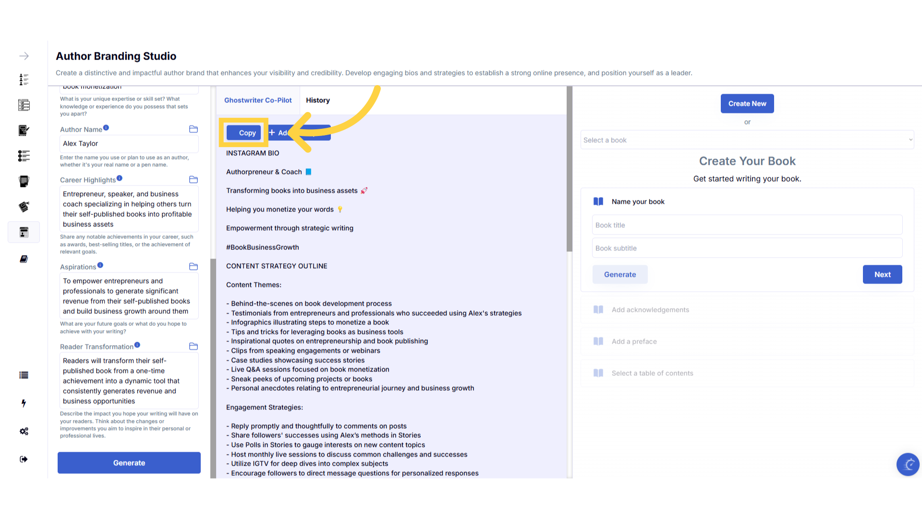Expand Select a table of contents
The height and width of the screenshot is (519, 922).
pos(652,373)
